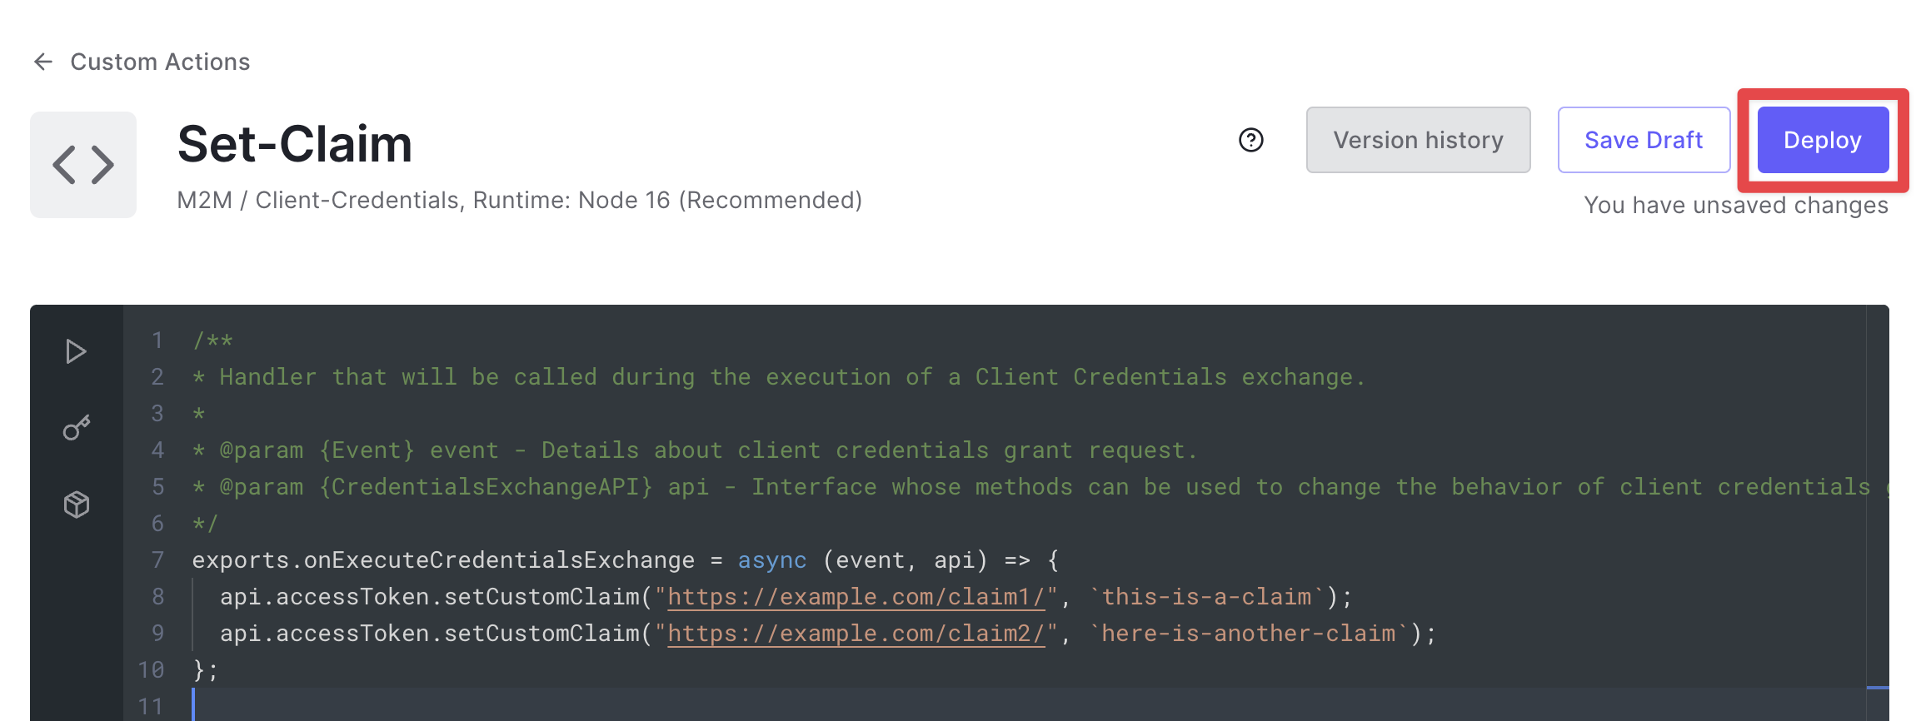Open Dependencies using the cube icon
The width and height of the screenshot is (1921, 721).
coord(76,505)
